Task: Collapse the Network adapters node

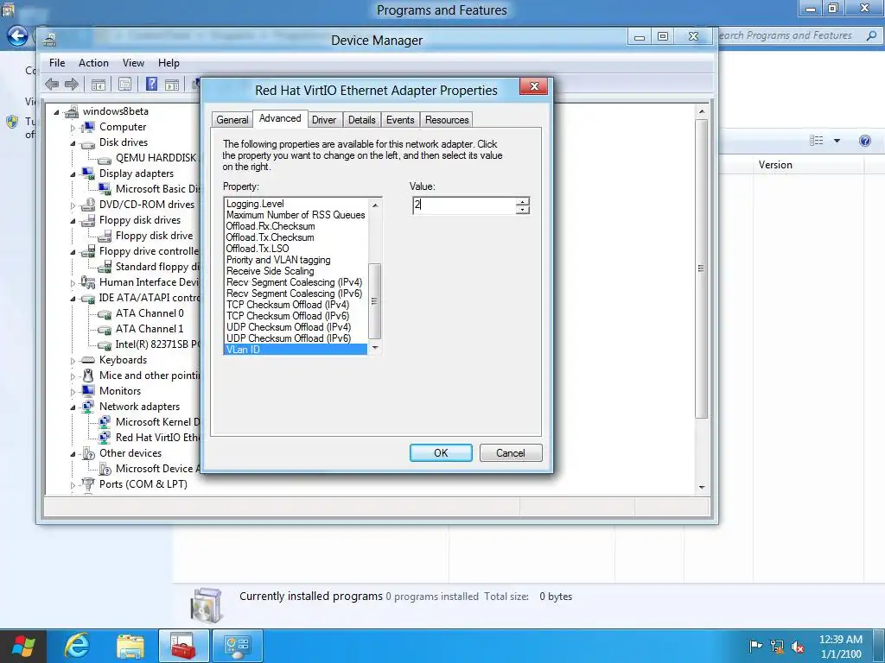Action: pyautogui.click(x=73, y=407)
